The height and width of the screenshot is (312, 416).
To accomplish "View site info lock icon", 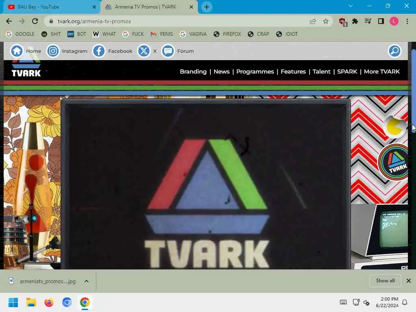I will (x=52, y=21).
